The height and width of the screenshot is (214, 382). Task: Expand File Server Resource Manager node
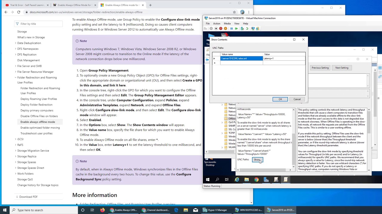pos(16,72)
